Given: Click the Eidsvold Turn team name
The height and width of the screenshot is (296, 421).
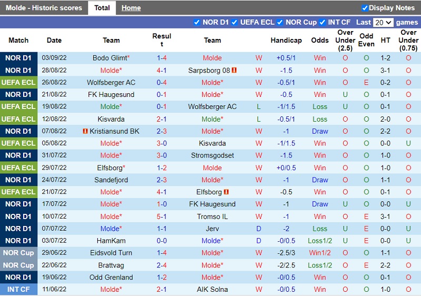Looking at the screenshot, I should [x=111, y=253].
